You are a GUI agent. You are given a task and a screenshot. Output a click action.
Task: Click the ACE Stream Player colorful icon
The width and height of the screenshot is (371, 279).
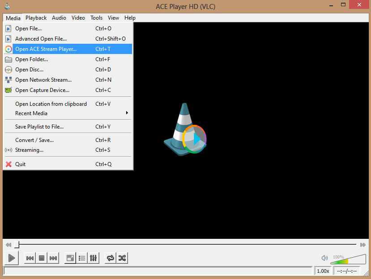pos(9,49)
